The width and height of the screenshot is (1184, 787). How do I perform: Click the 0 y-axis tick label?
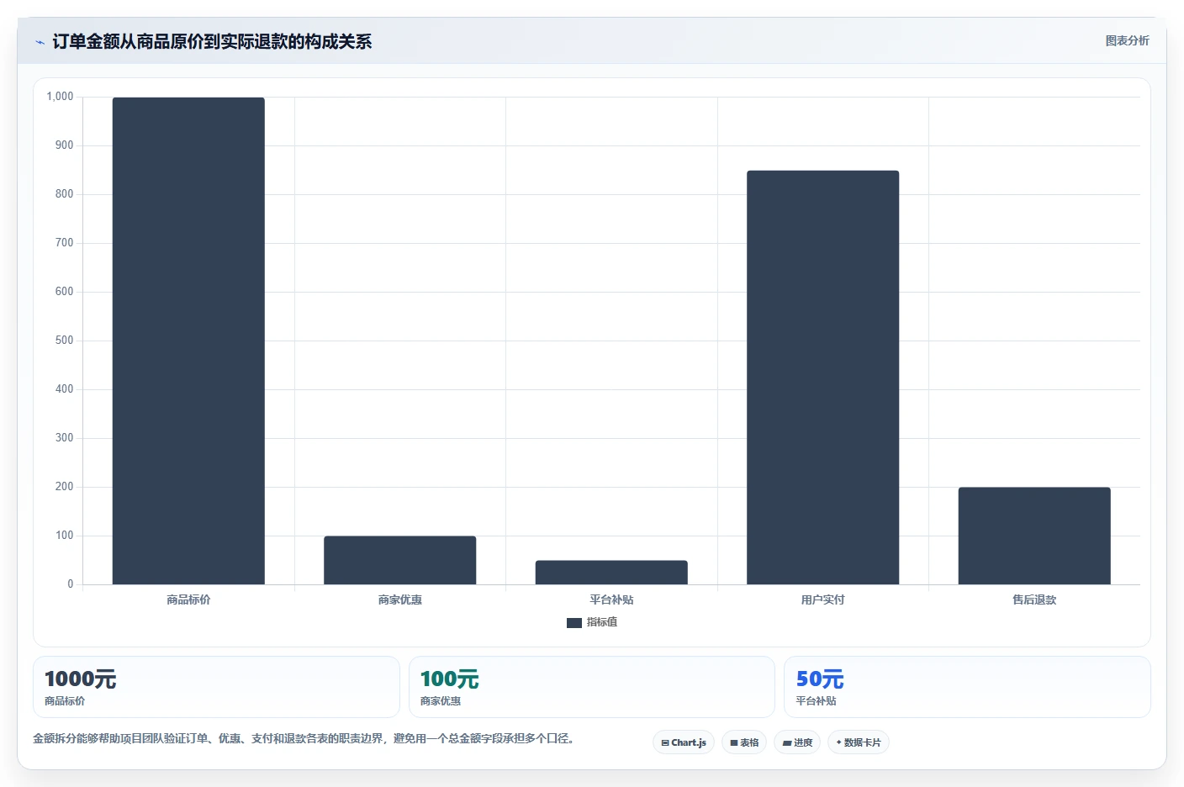(x=71, y=584)
